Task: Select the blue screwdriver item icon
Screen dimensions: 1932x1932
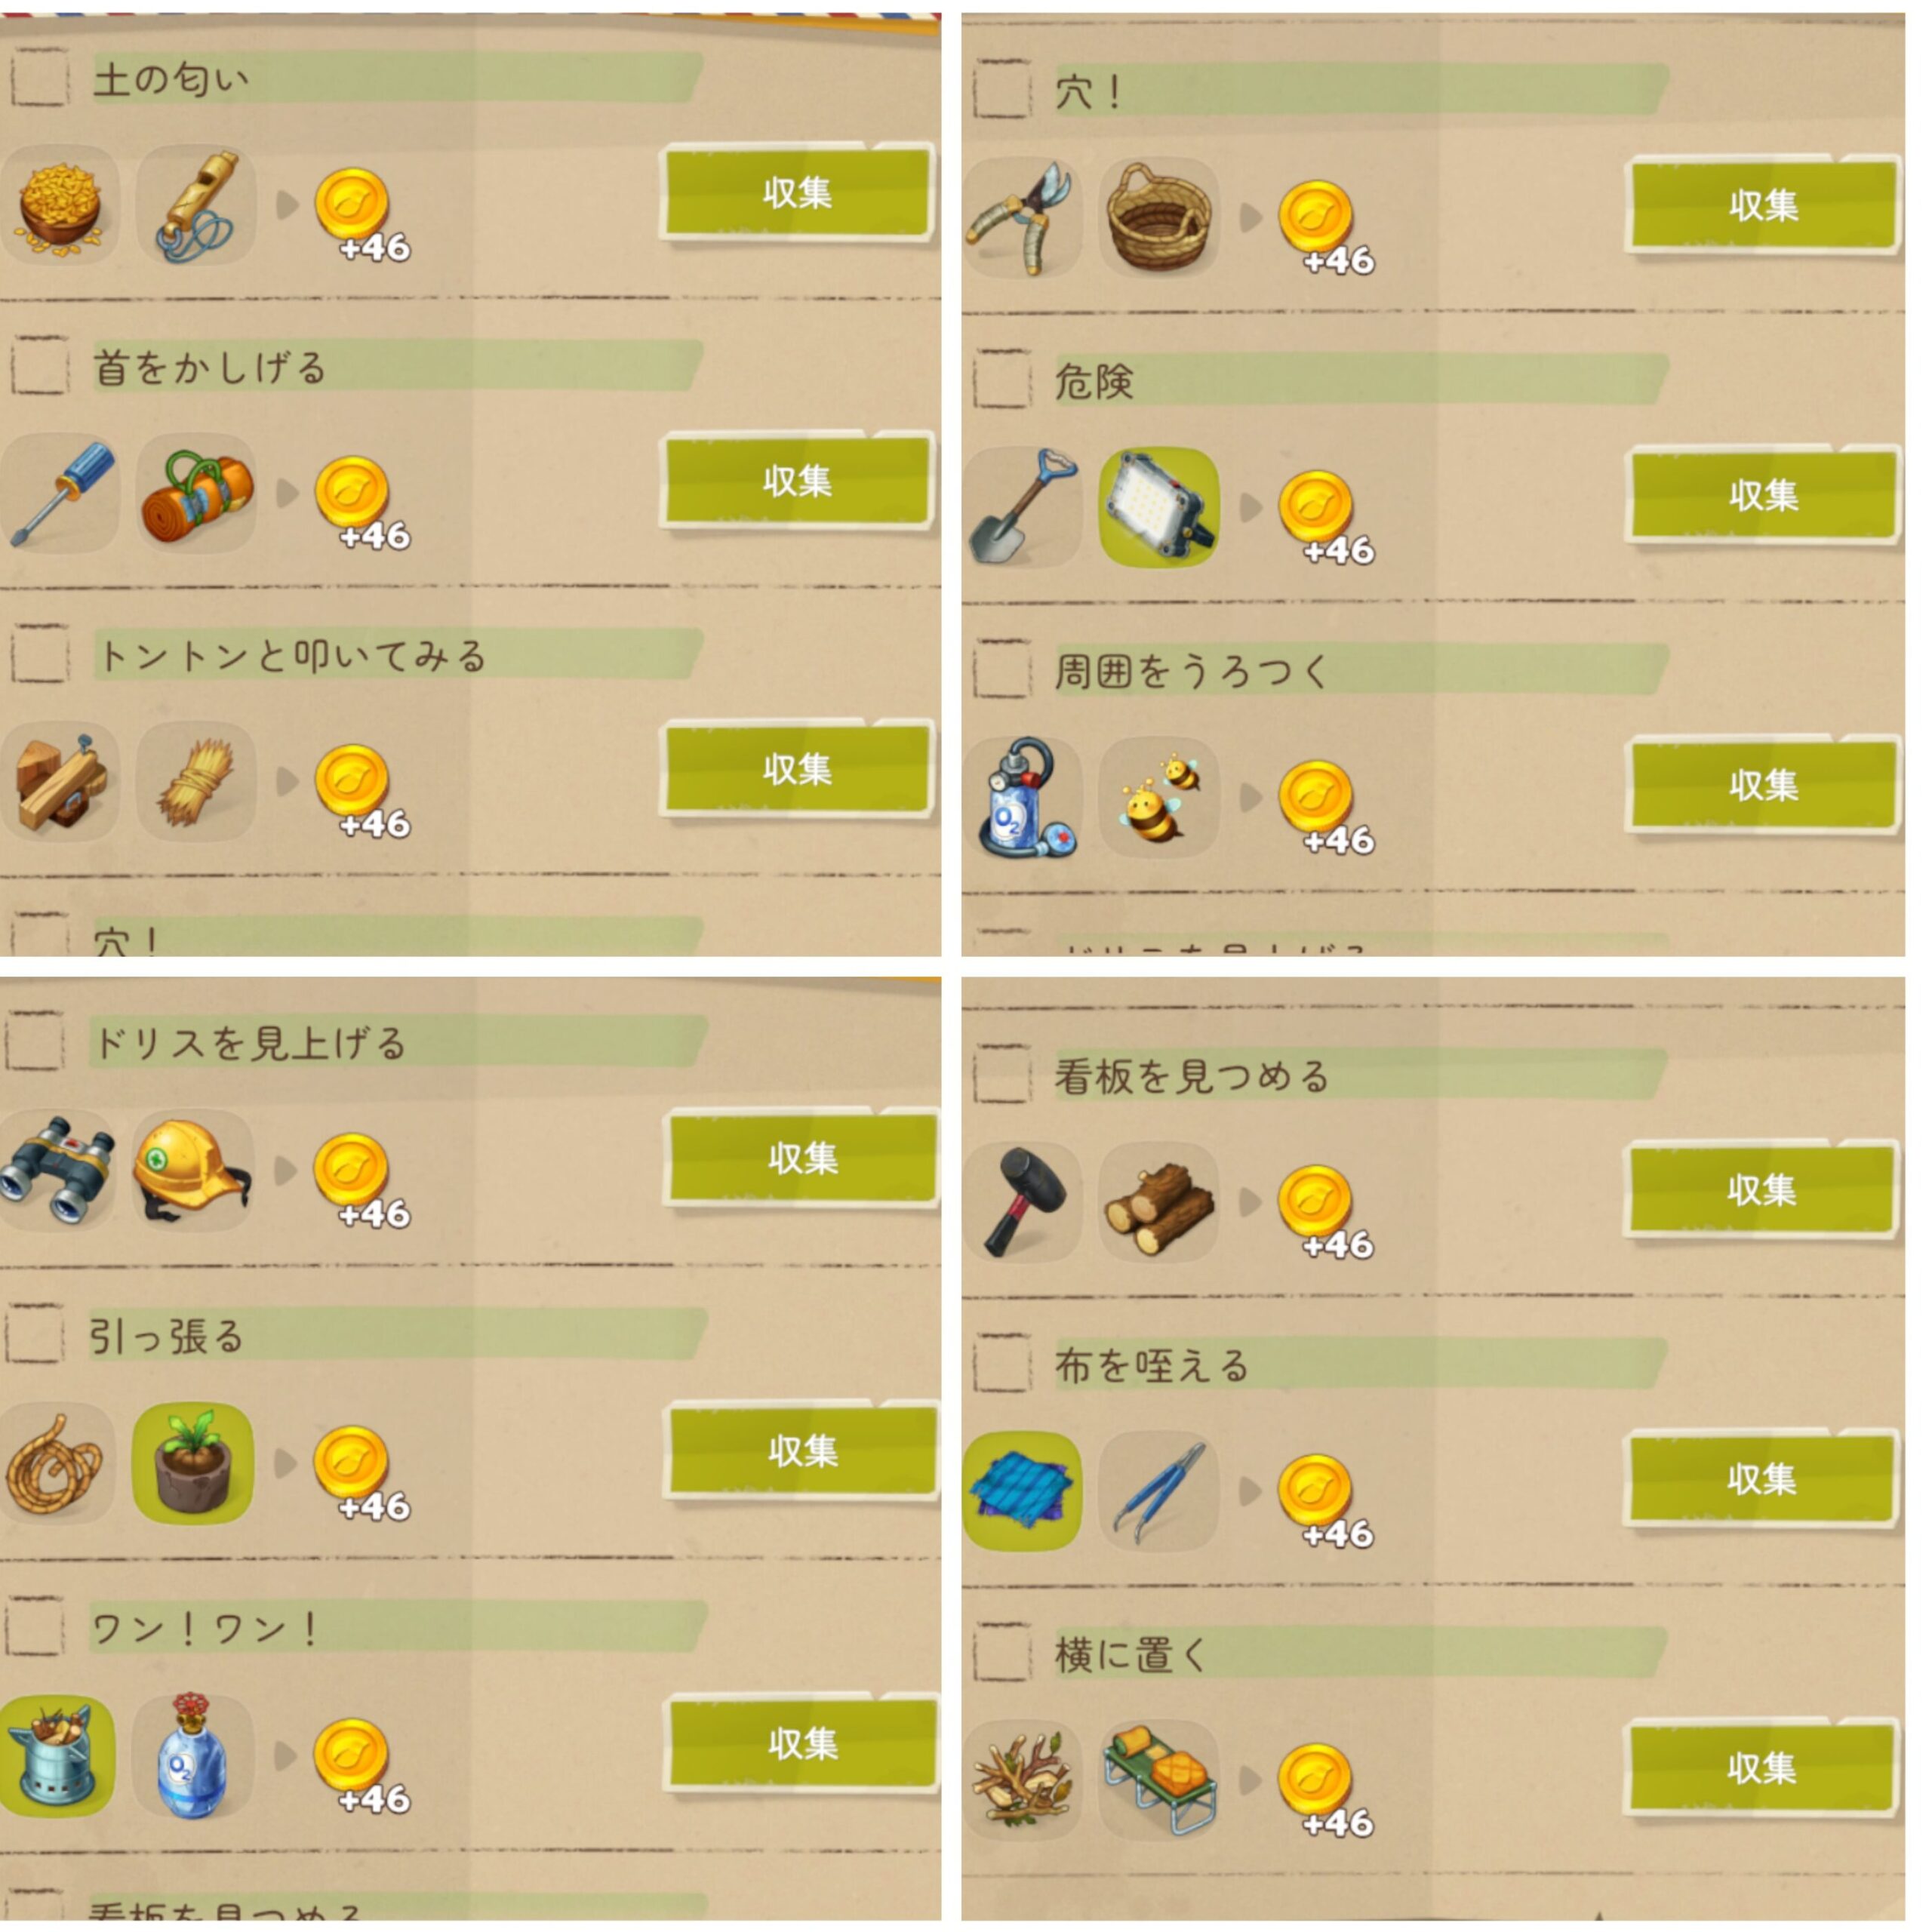Action: tap(60, 493)
